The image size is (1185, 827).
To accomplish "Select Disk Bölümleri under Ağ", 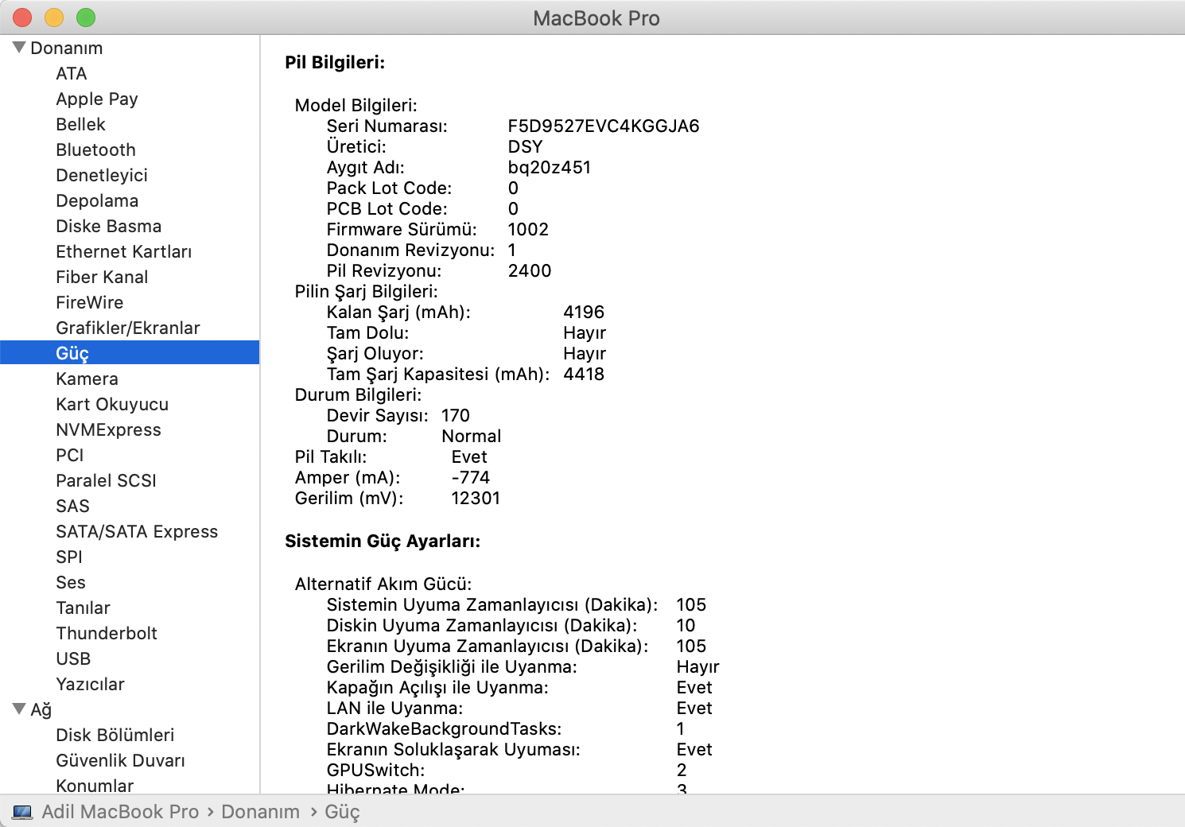I will click(x=115, y=736).
